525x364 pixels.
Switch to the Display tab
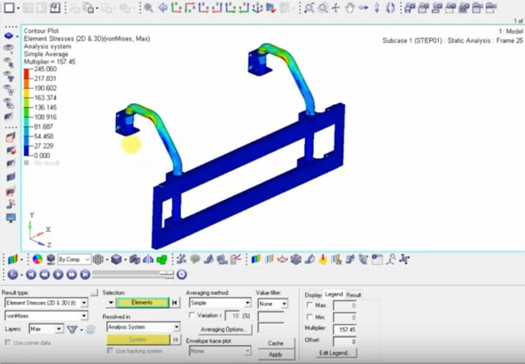(x=313, y=295)
